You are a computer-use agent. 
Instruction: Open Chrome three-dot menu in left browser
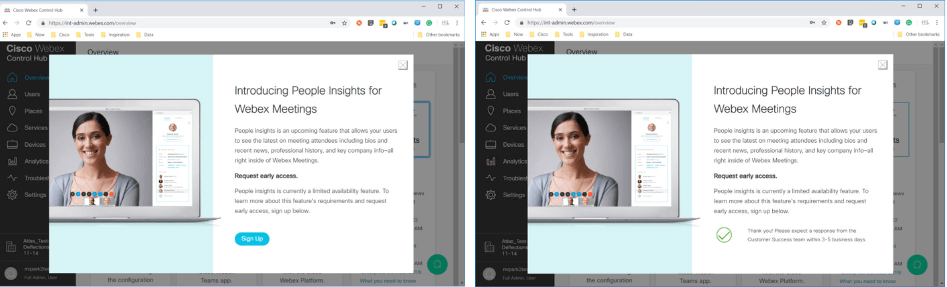[x=457, y=23]
